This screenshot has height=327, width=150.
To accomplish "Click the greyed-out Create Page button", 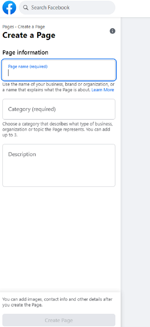I will coord(59,320).
